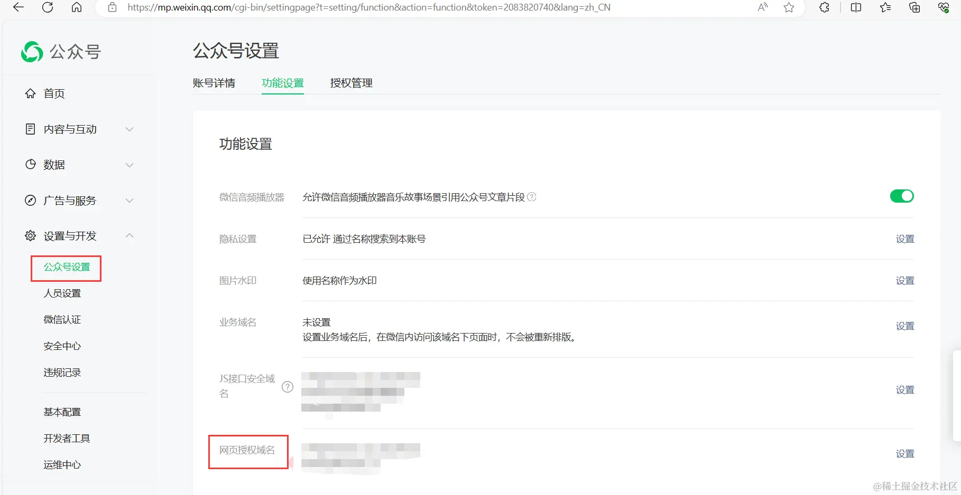Collapse 设置与开发 menu chevron
Viewport: 961px width, 495px height.
point(130,235)
